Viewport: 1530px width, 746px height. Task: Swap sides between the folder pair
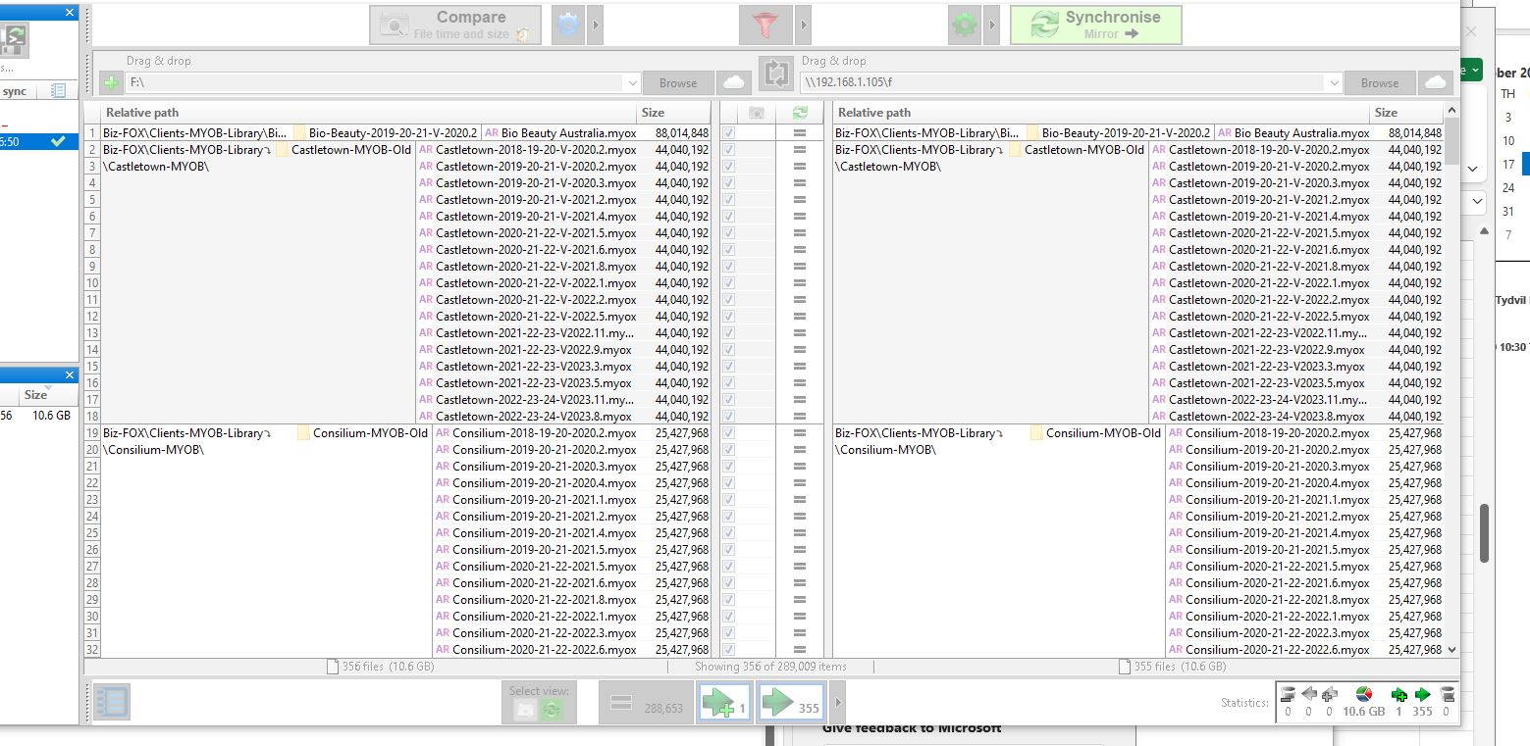775,74
